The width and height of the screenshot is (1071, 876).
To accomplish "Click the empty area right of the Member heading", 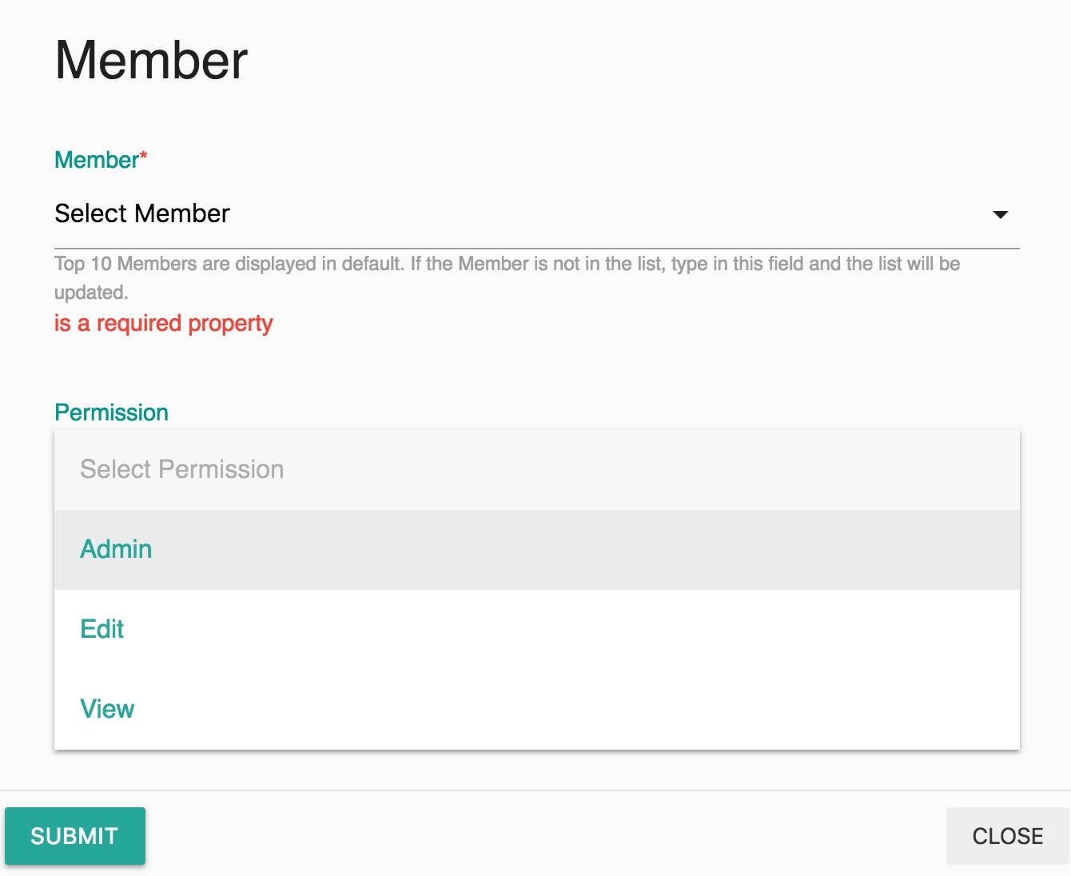I will 639,61.
